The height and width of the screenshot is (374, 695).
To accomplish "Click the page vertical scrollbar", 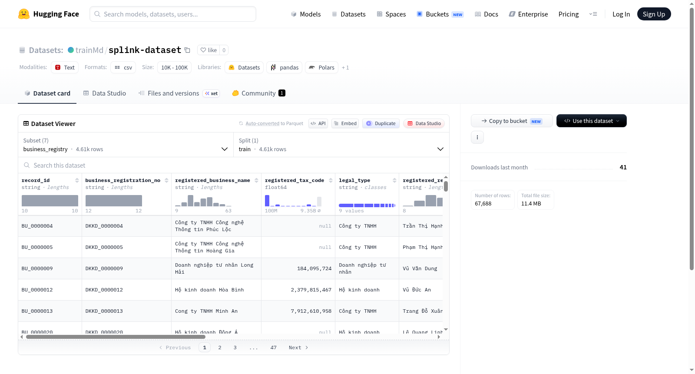I will click(x=692, y=139).
